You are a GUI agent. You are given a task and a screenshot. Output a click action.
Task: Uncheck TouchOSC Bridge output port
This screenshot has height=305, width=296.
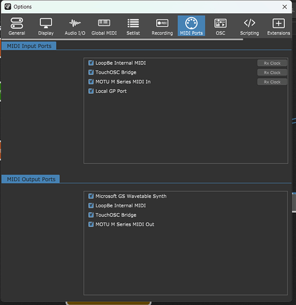point(91,215)
